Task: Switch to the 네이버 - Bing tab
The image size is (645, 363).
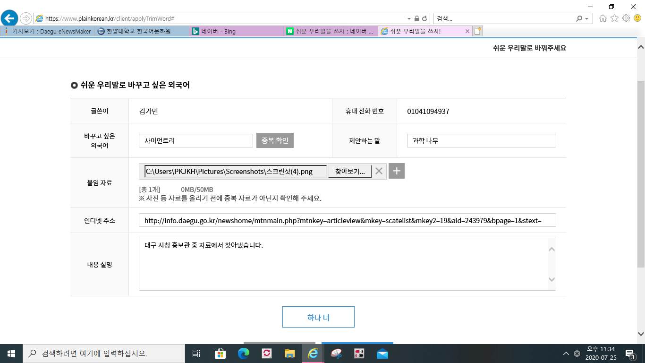Action: point(237,31)
